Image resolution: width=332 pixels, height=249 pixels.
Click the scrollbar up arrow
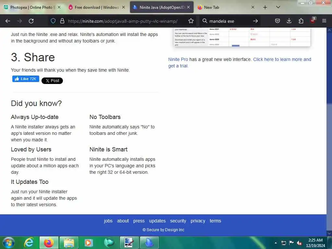coord(329,30)
